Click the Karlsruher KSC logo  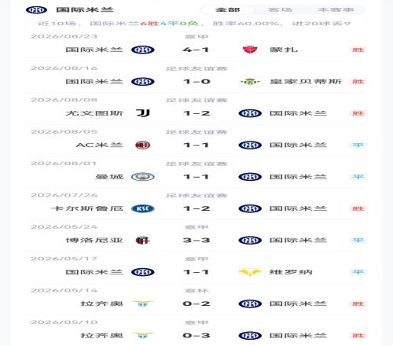click(143, 208)
